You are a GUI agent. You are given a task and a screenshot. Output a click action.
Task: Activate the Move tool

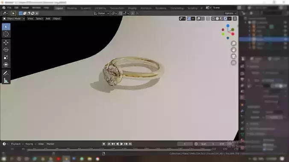click(6, 43)
